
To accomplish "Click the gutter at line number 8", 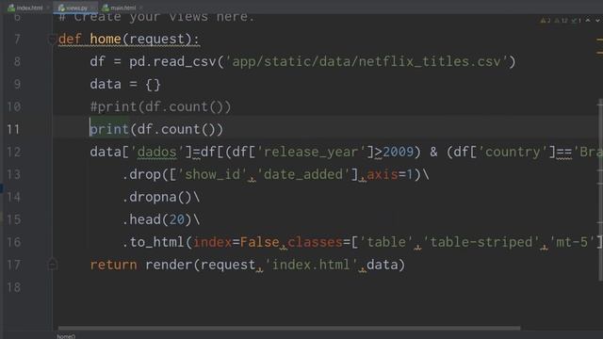I will pyautogui.click(x=17, y=62).
